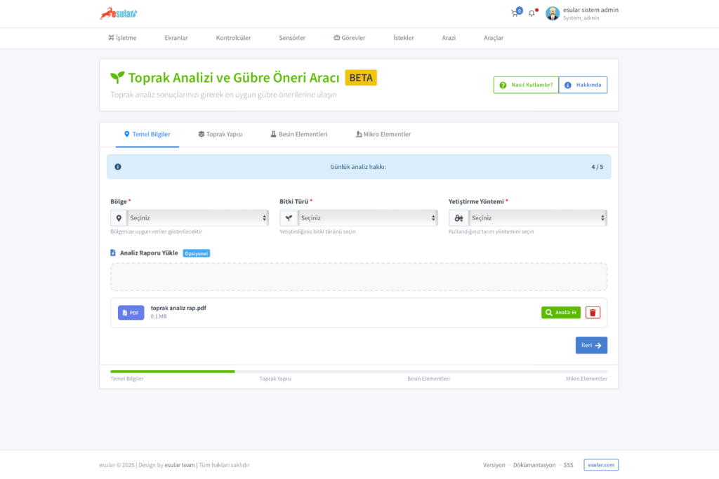
Task: Click the info icon in daily analysis banner
Action: tap(117, 167)
